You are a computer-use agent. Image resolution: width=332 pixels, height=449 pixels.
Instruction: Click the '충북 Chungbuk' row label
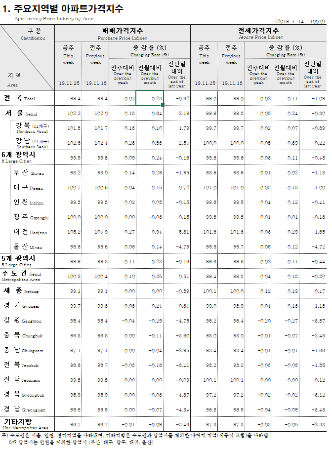23,335
